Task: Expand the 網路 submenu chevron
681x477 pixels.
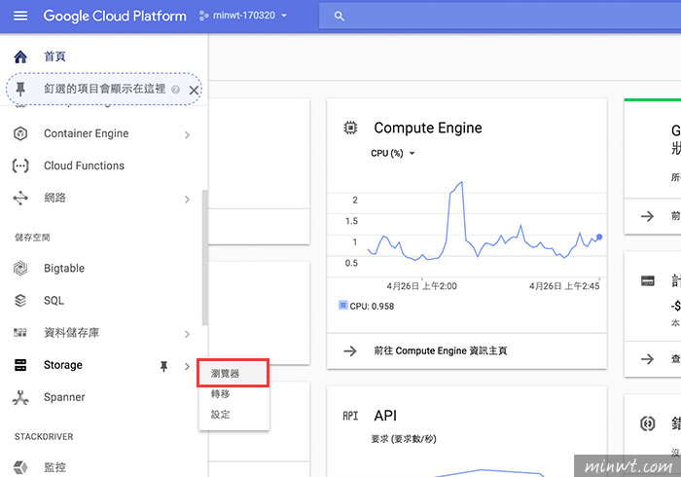Action: click(x=187, y=200)
